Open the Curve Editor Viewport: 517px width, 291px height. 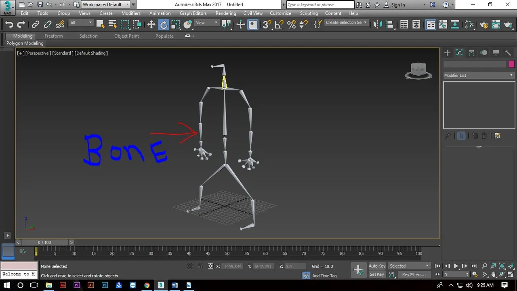(443, 25)
